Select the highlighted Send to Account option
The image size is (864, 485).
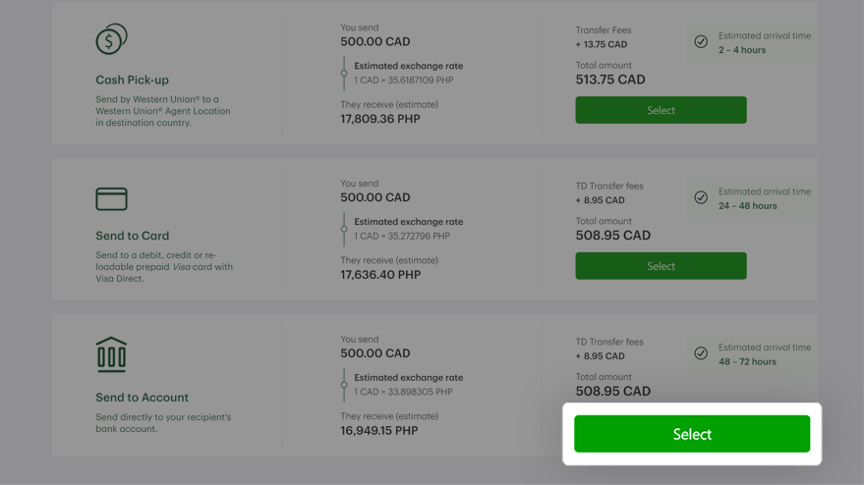[x=692, y=434]
